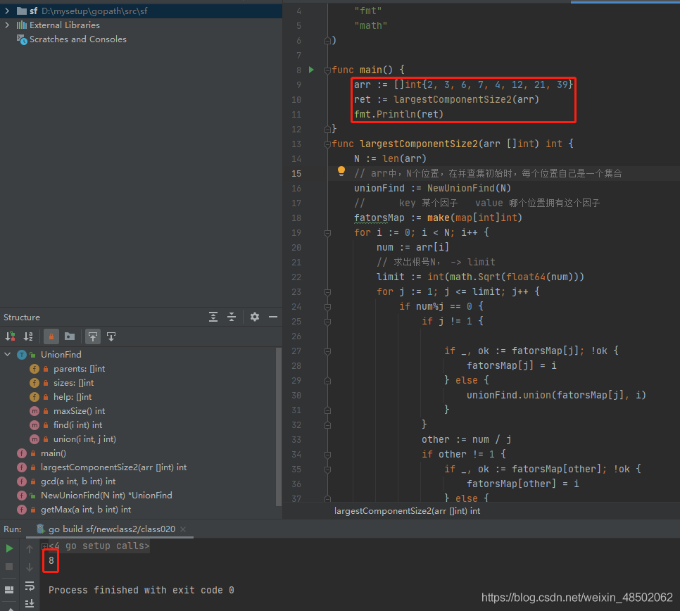Expand External Libraries node
Viewport: 680px width, 611px height.
tap(7, 25)
